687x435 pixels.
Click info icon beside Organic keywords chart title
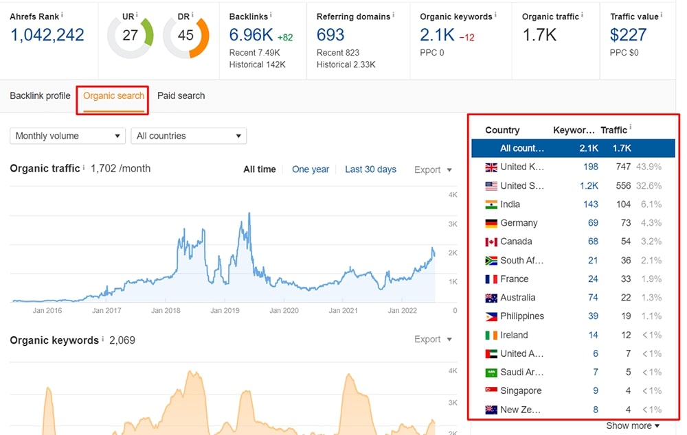(x=102, y=339)
